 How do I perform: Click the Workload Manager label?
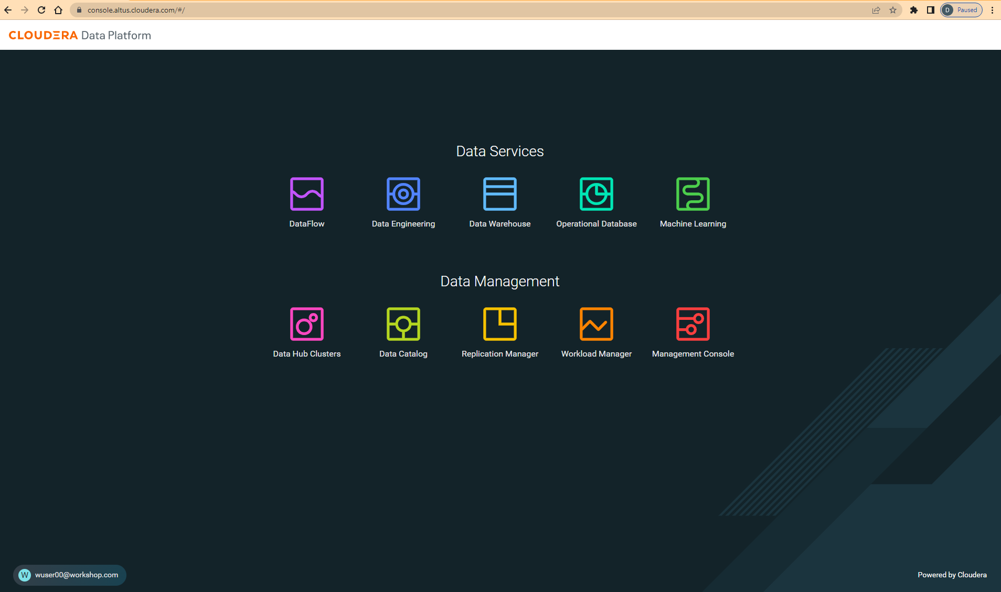point(597,354)
